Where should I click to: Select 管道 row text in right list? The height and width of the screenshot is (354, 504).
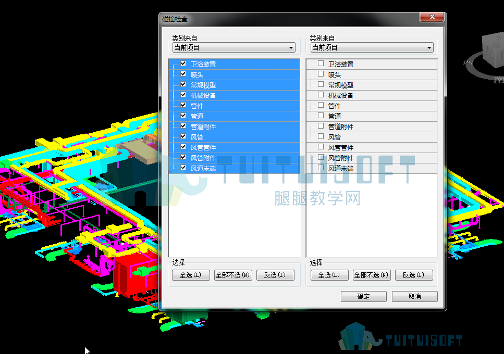click(x=334, y=116)
